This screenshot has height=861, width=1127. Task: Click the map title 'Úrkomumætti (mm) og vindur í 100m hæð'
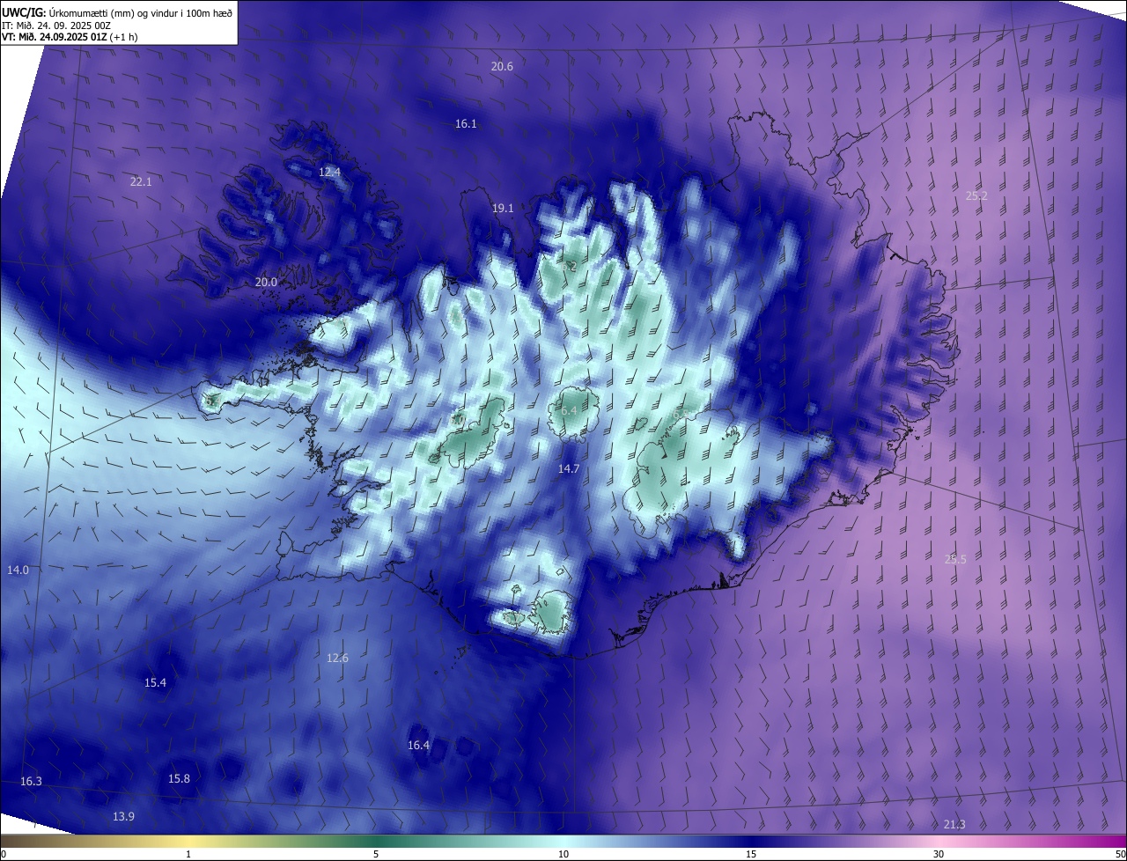pos(140,12)
